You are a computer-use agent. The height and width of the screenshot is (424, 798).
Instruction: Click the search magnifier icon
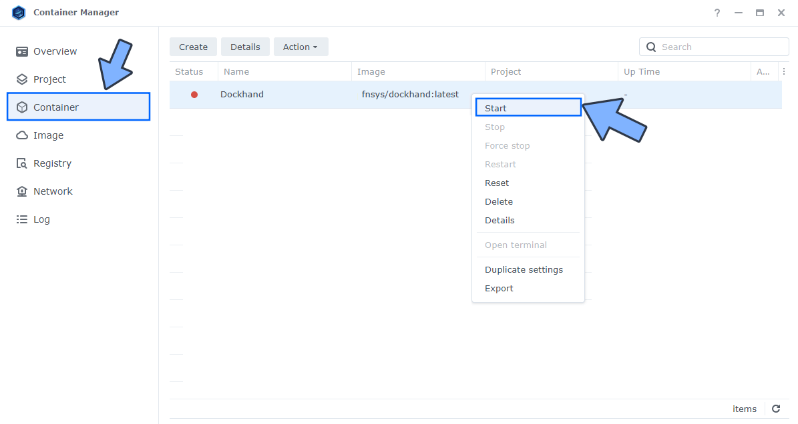click(651, 47)
